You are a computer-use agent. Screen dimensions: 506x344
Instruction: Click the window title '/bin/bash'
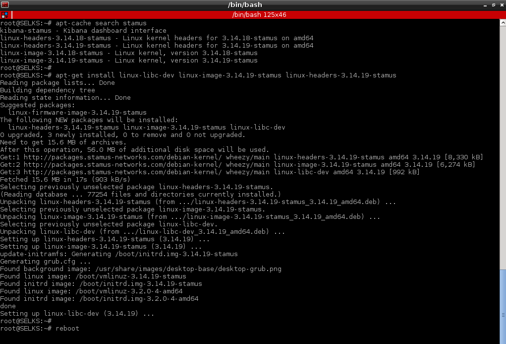[x=245, y=5]
